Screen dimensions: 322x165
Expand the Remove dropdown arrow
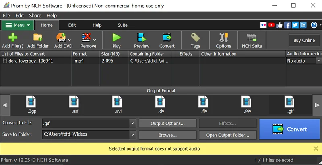pyautogui.click(x=95, y=40)
